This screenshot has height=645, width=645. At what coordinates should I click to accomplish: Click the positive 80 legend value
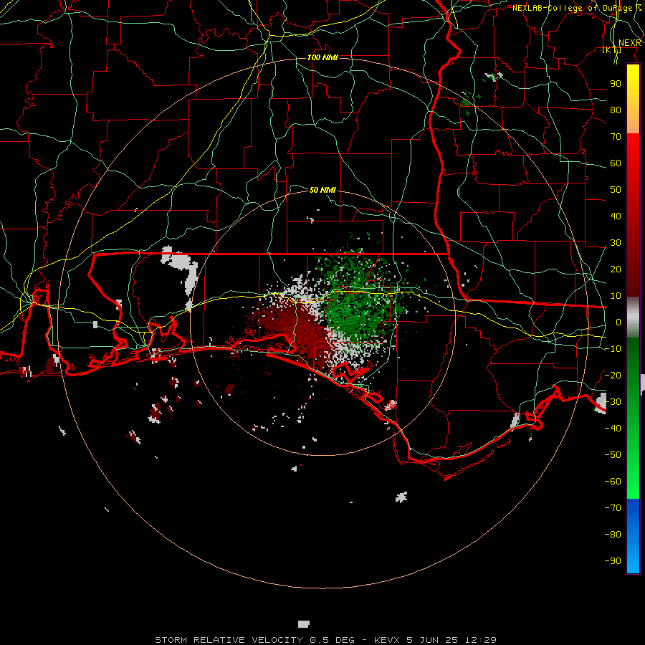point(616,110)
